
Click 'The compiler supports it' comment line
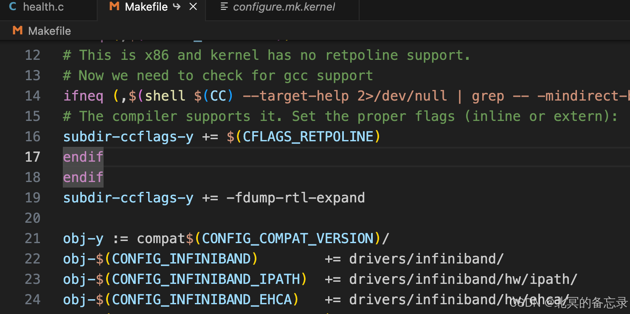click(340, 116)
